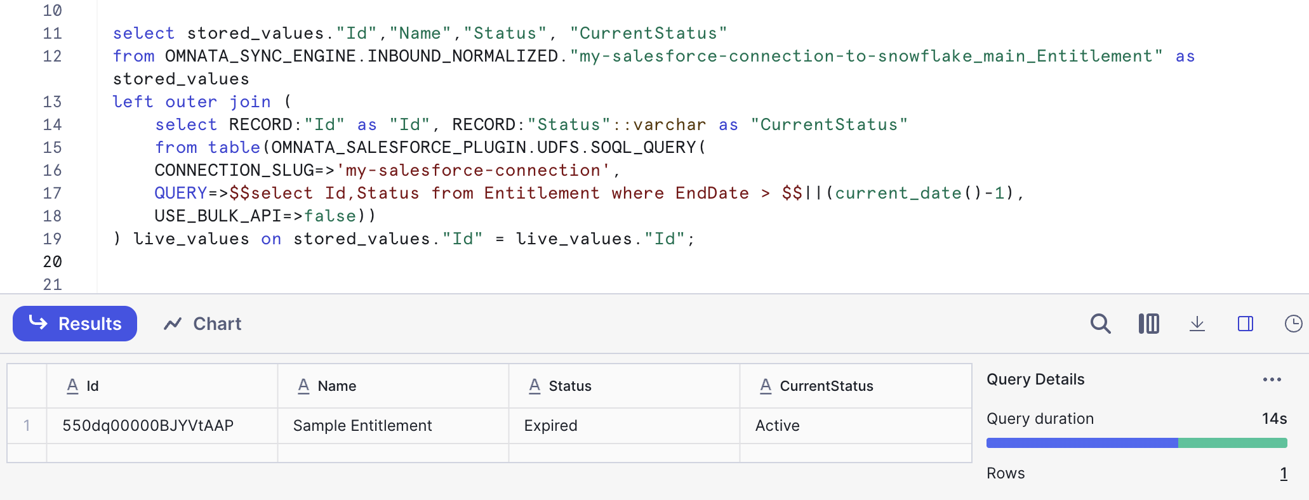Click the text type icon beside CurrentStatus
This screenshot has width=1309, height=500.
click(766, 386)
